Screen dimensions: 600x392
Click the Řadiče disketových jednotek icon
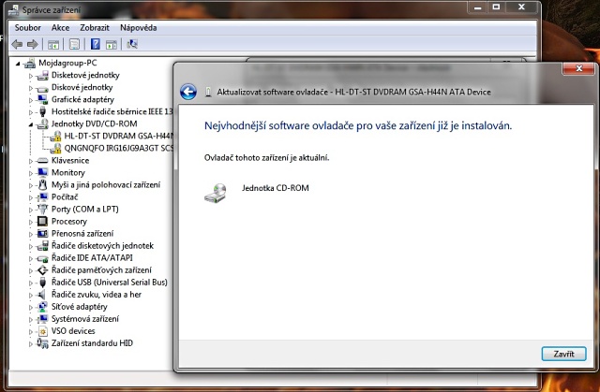pos(42,246)
